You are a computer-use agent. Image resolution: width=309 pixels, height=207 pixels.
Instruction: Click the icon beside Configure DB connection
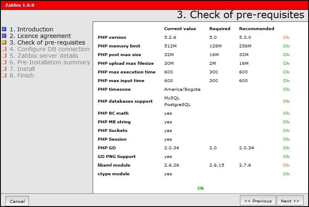4,49
